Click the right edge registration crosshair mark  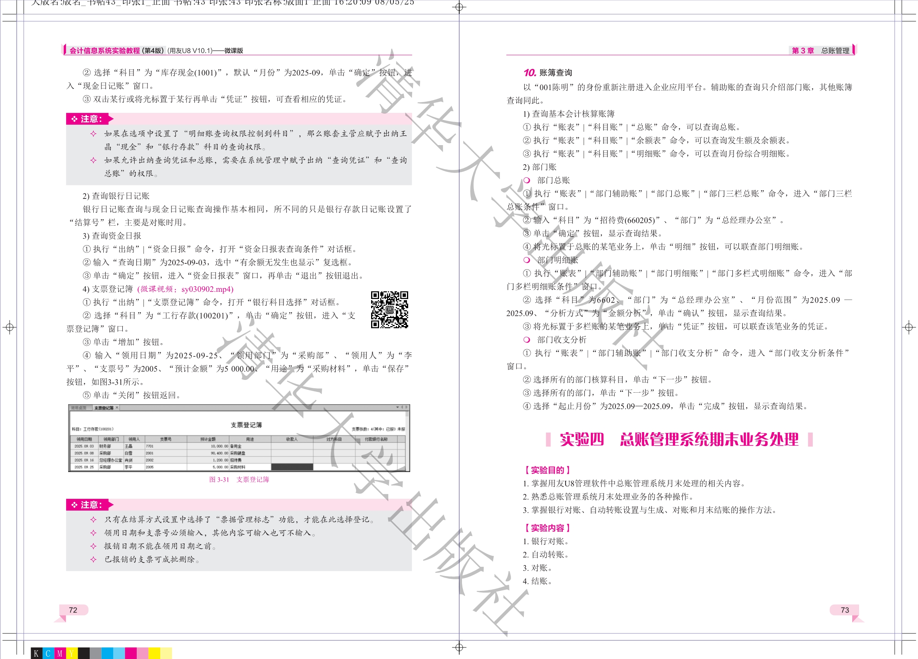(x=909, y=327)
